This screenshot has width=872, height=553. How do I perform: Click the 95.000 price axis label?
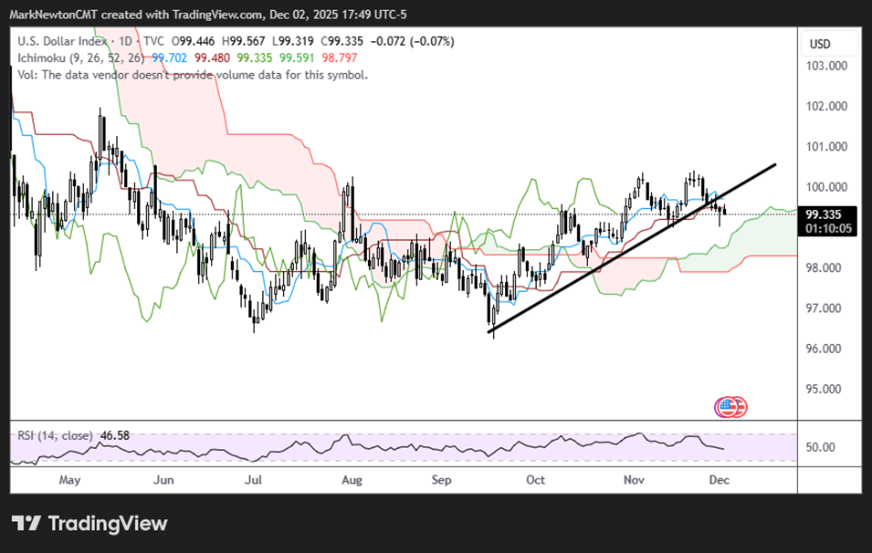[825, 389]
